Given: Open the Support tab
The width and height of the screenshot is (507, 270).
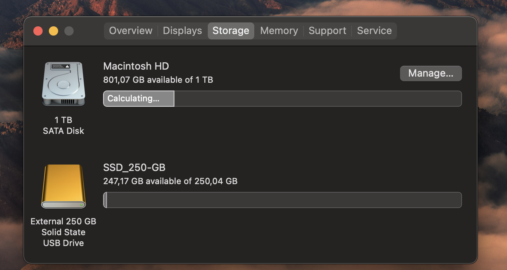Looking at the screenshot, I should click(x=327, y=31).
